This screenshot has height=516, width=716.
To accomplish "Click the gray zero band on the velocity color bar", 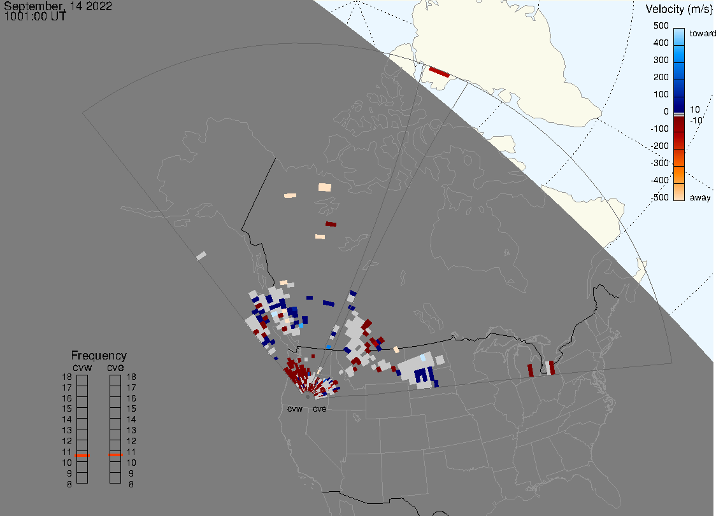I will (x=679, y=115).
